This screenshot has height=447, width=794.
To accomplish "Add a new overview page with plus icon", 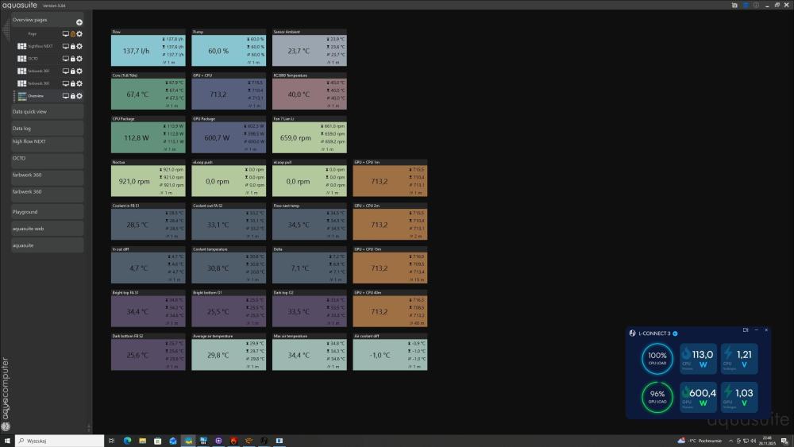I will click(79, 22).
